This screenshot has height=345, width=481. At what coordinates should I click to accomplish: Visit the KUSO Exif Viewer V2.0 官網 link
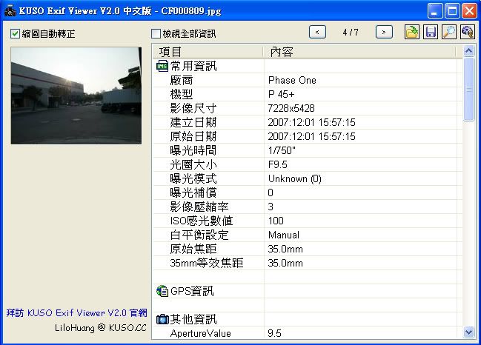(74, 312)
